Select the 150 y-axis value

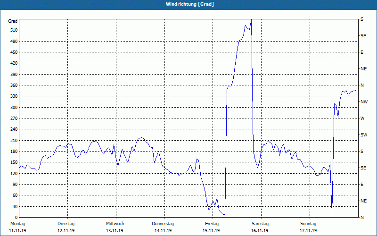15,162
